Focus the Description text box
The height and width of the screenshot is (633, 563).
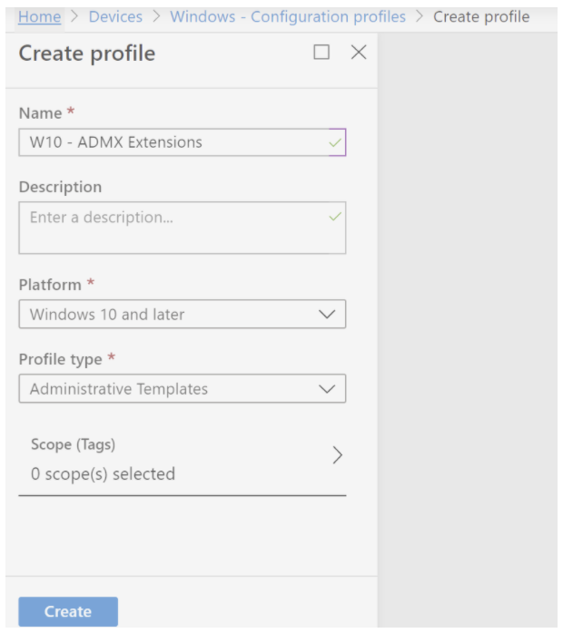(x=173, y=228)
